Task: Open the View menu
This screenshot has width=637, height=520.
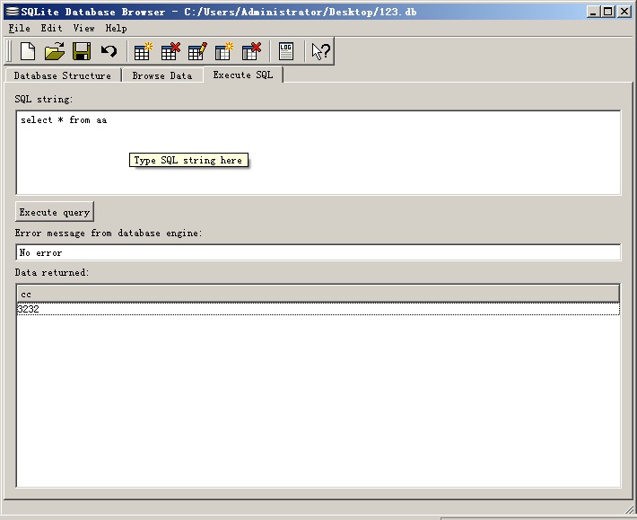Action: pyautogui.click(x=83, y=28)
